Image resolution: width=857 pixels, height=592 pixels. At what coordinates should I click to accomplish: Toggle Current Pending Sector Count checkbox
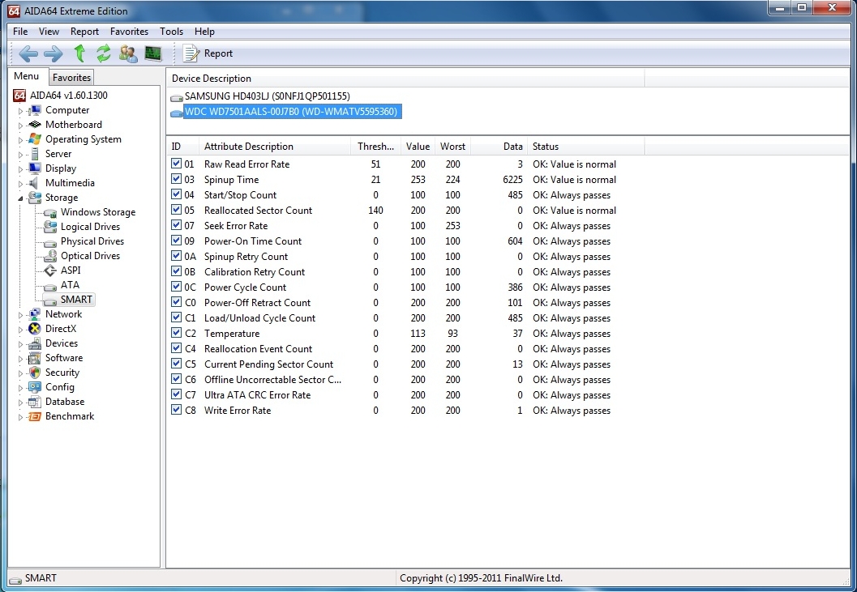coord(176,363)
